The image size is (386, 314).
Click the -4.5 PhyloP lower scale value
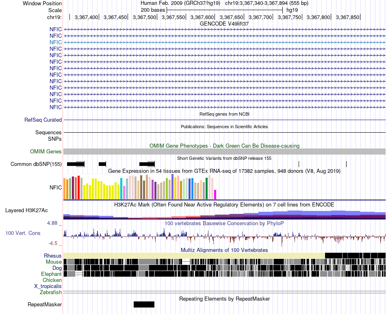coord(53,243)
